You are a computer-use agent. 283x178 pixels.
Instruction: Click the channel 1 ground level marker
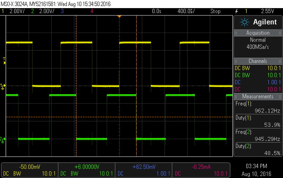pos(3,86)
